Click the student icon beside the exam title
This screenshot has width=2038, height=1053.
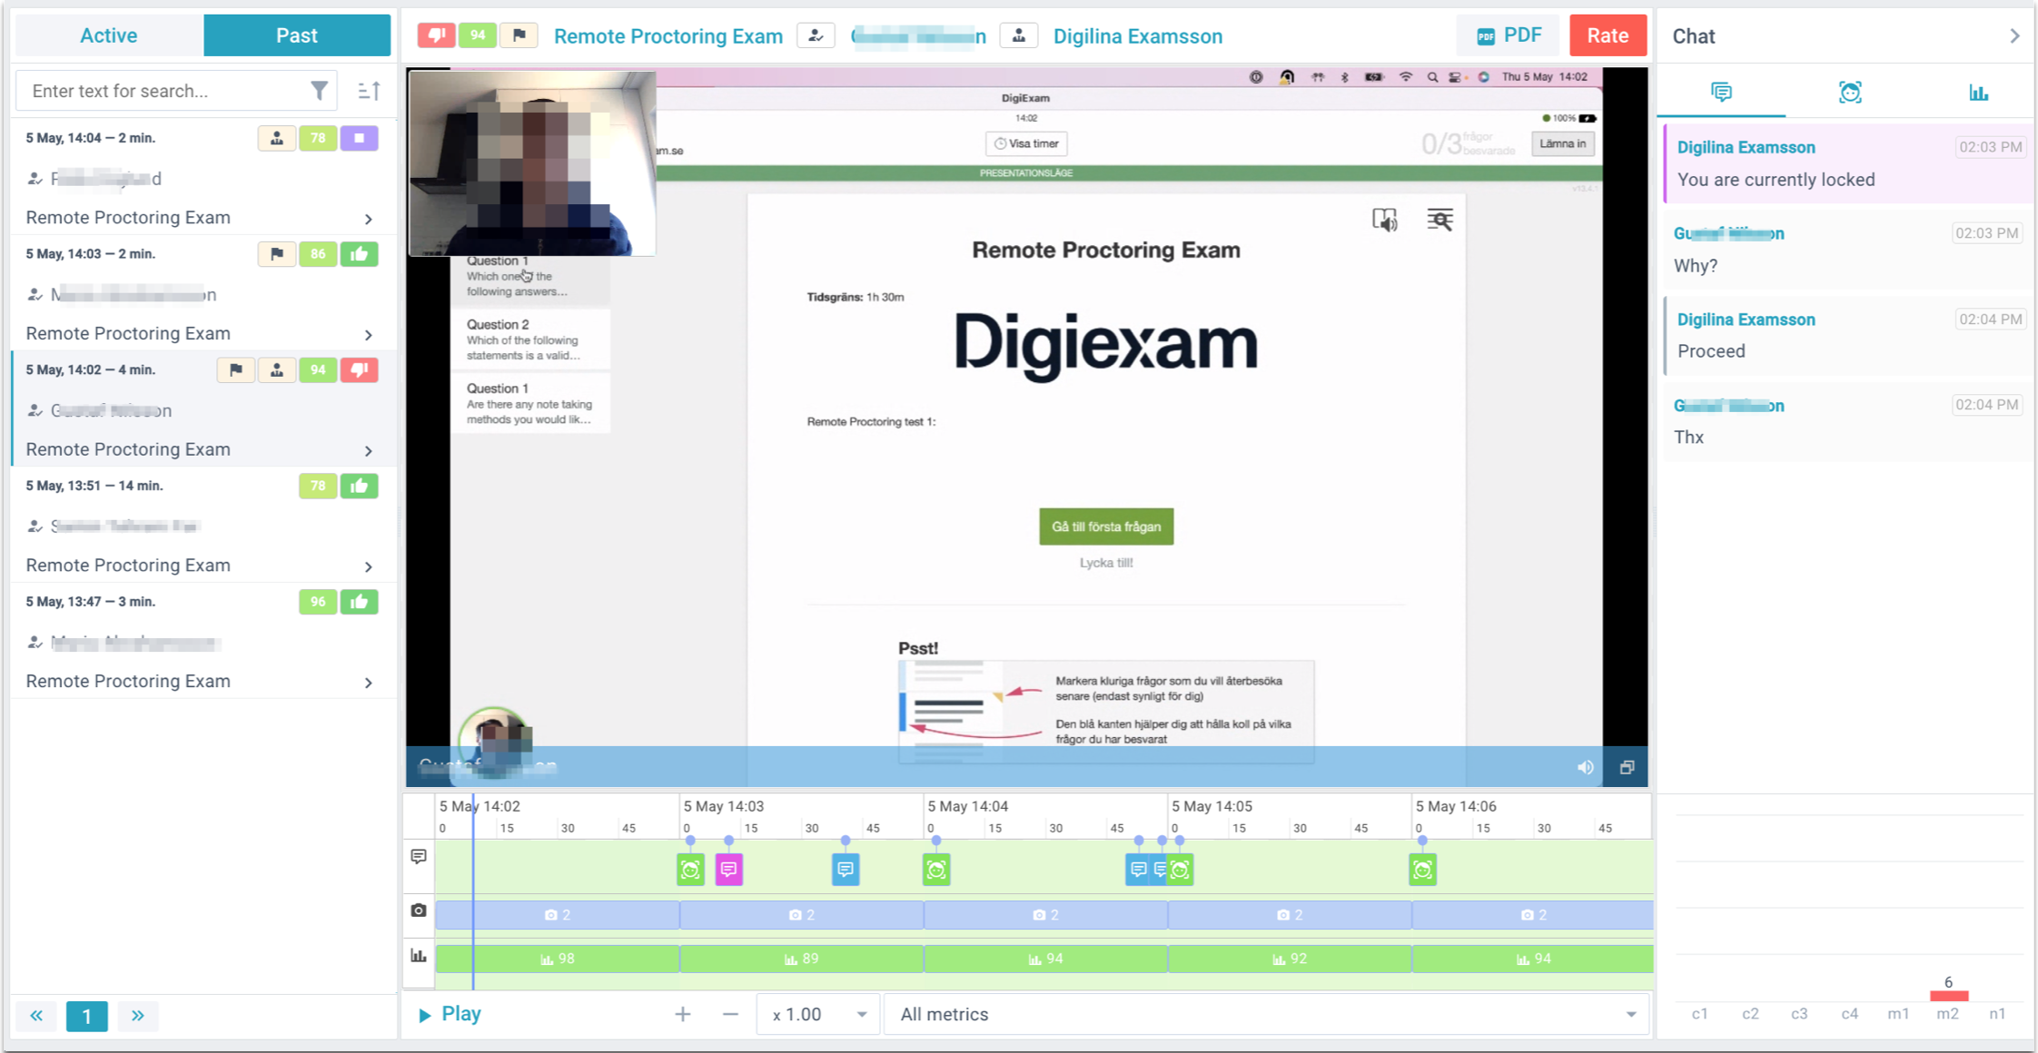pyautogui.click(x=816, y=35)
